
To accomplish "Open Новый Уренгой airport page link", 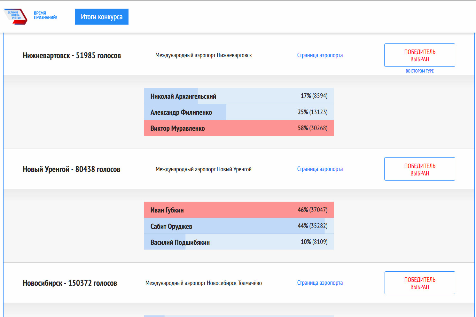I will (320, 169).
